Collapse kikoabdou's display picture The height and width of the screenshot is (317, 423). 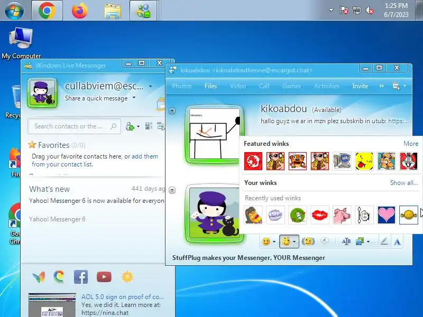(x=172, y=110)
